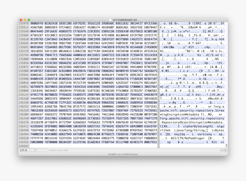The height and width of the screenshot is (181, 246).
Task: Click line offset 235728
Action: [24, 51]
